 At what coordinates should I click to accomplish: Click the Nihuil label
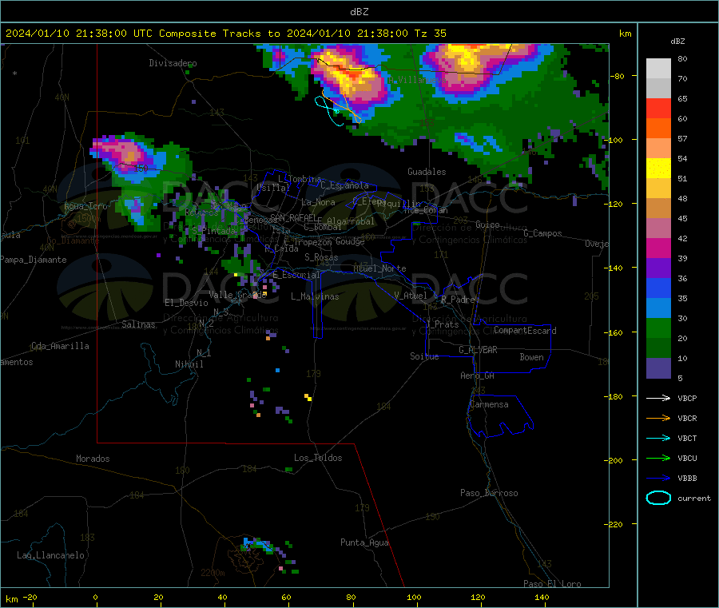189,364
